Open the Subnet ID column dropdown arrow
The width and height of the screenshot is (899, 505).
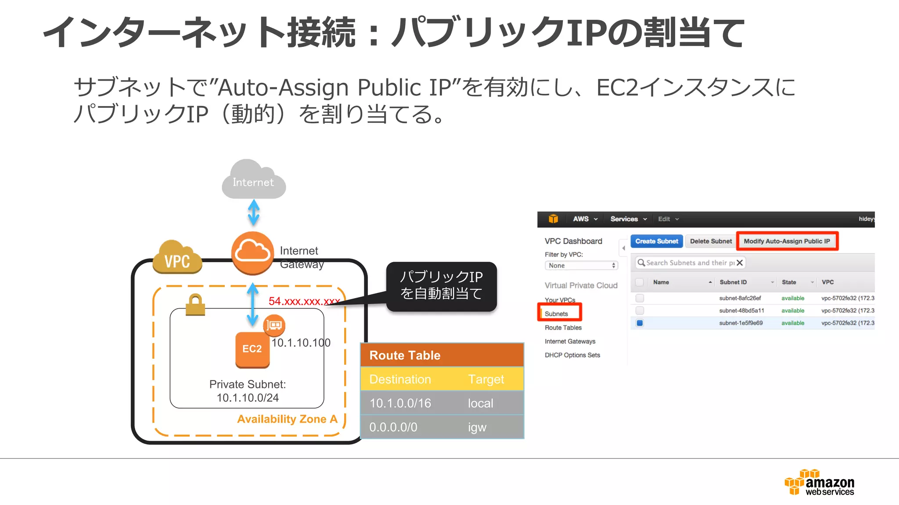point(772,282)
